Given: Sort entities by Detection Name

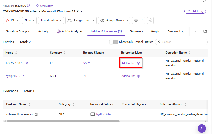Looking at the screenshot, I should pyautogui.click(x=190, y=53).
